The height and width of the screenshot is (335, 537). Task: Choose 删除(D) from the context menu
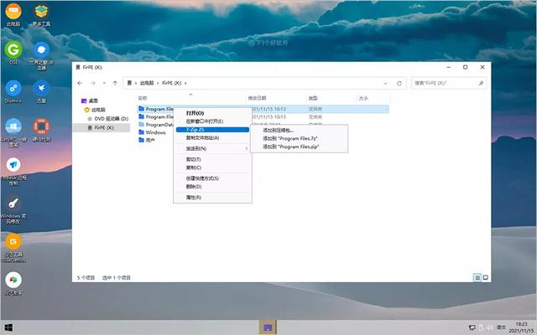tap(194, 186)
